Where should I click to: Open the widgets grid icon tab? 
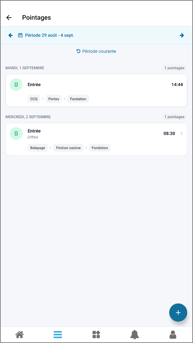tap(96, 335)
